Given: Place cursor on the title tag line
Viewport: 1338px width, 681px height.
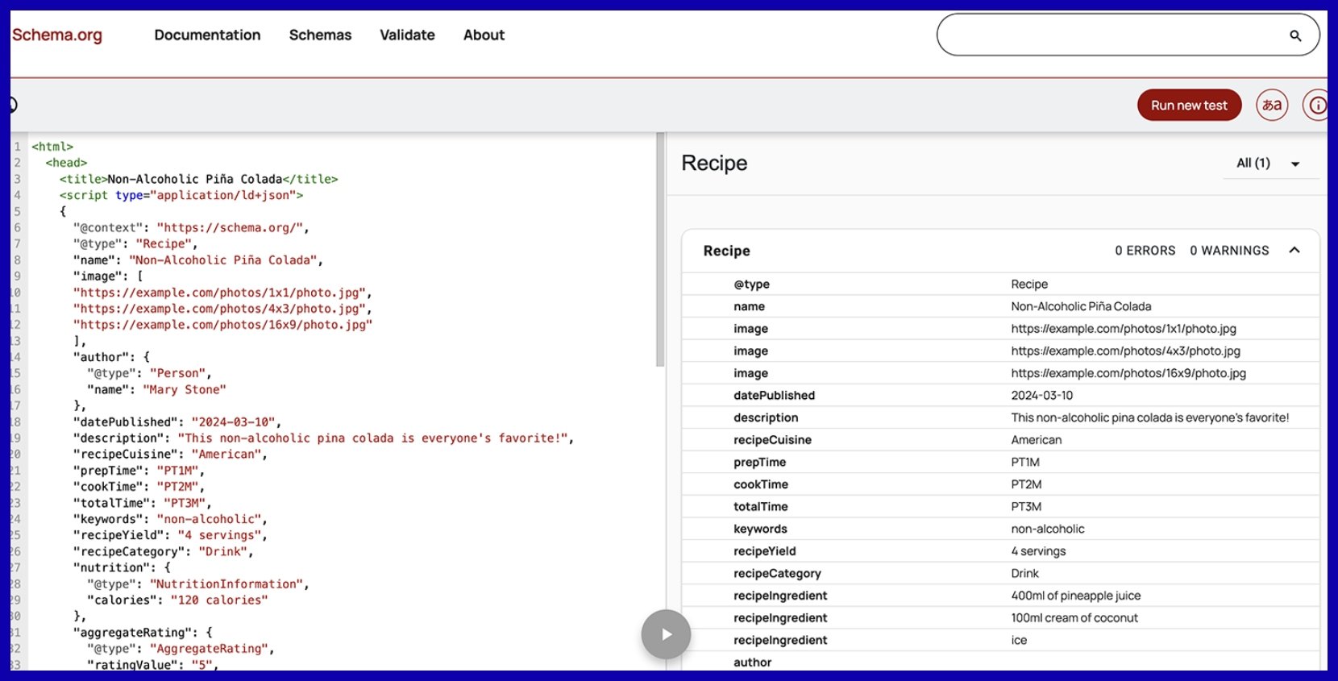Looking at the screenshot, I should (198, 179).
